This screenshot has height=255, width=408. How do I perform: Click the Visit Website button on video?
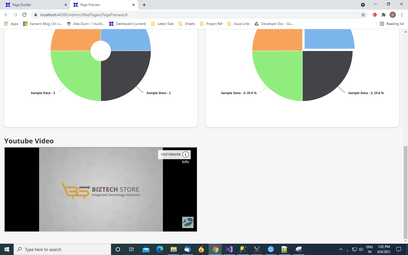[171, 154]
